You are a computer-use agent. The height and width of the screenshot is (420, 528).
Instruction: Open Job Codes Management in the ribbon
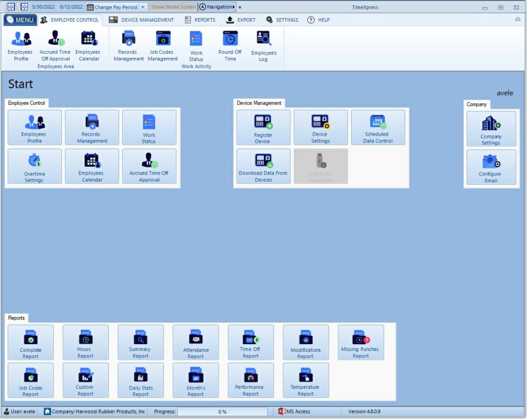162,45
